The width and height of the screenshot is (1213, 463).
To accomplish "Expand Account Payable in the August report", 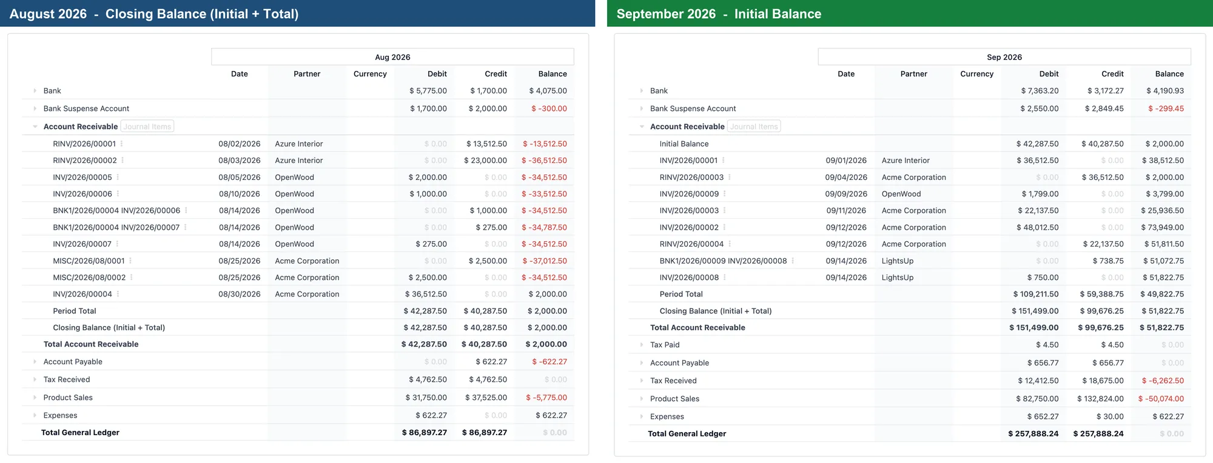I will [35, 362].
